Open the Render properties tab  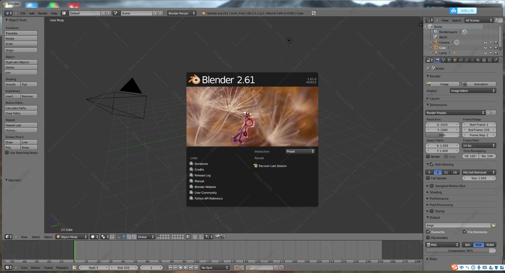coord(438,60)
